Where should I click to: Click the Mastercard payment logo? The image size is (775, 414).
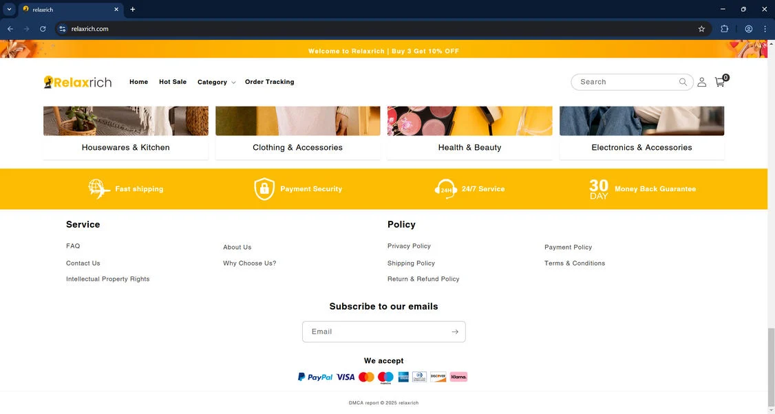coord(366,377)
